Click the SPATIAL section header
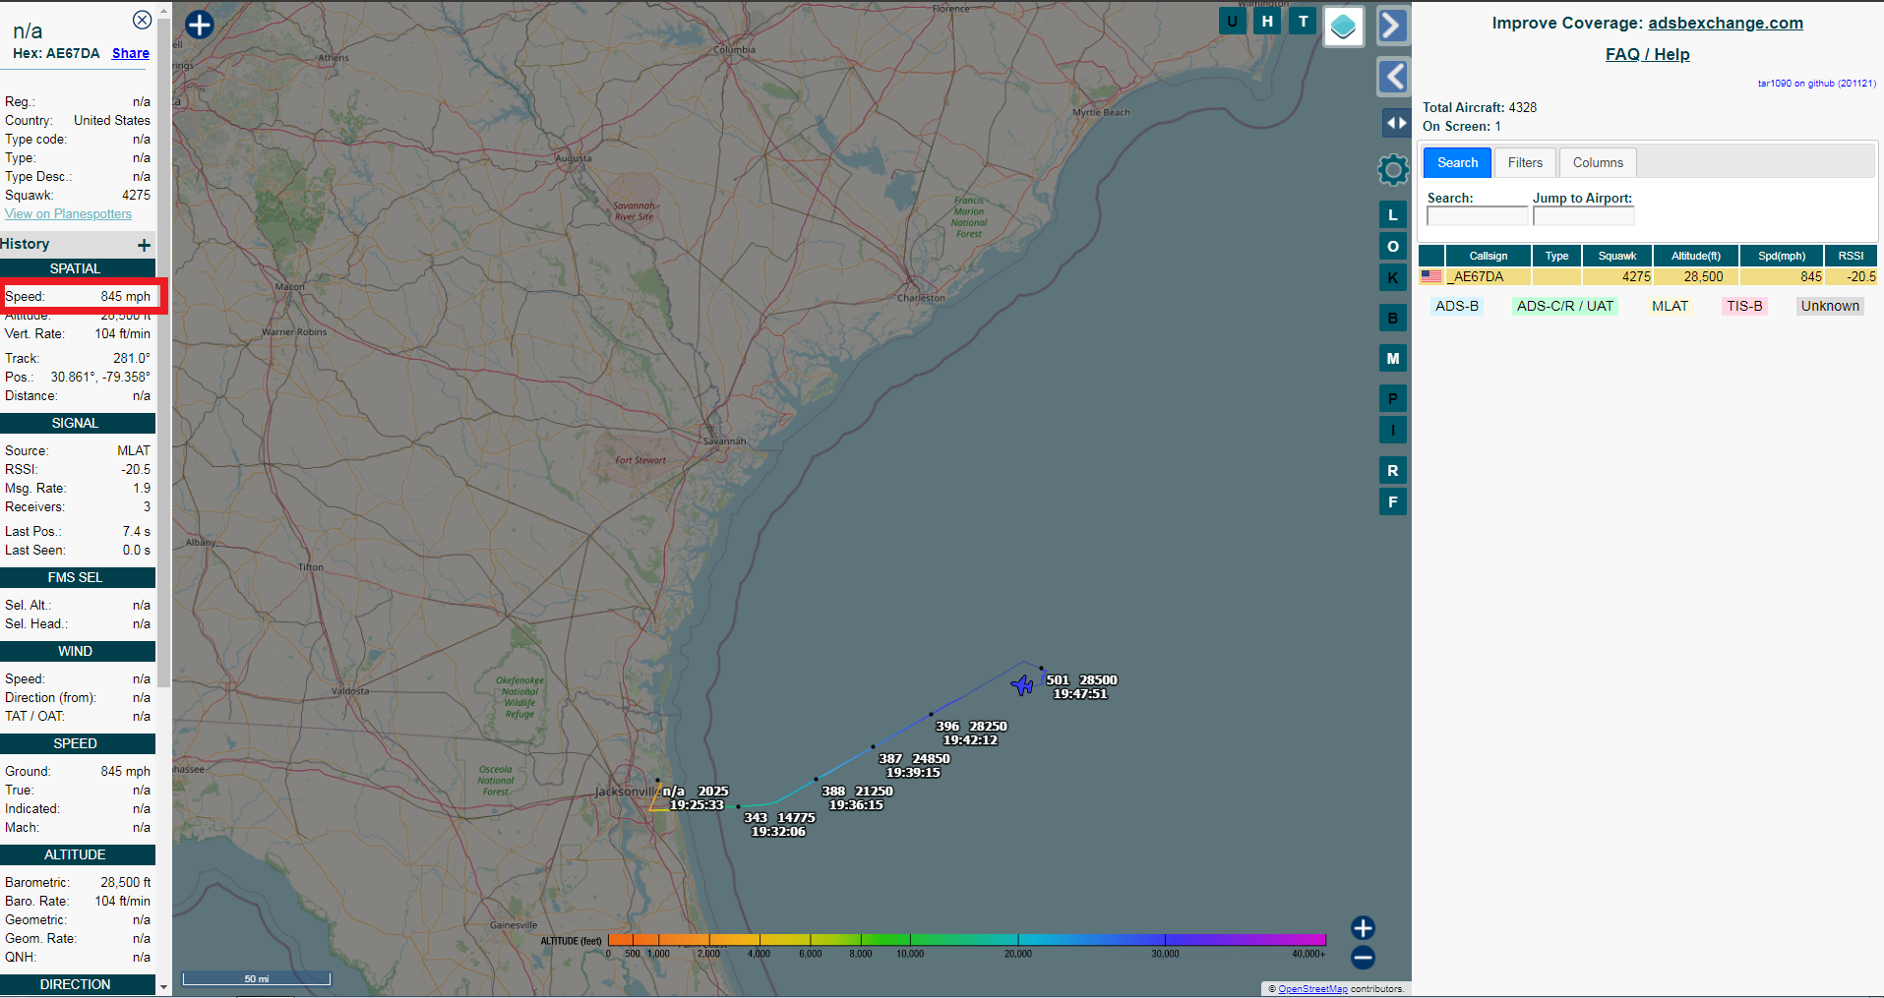This screenshot has height=998, width=1884. [78, 268]
